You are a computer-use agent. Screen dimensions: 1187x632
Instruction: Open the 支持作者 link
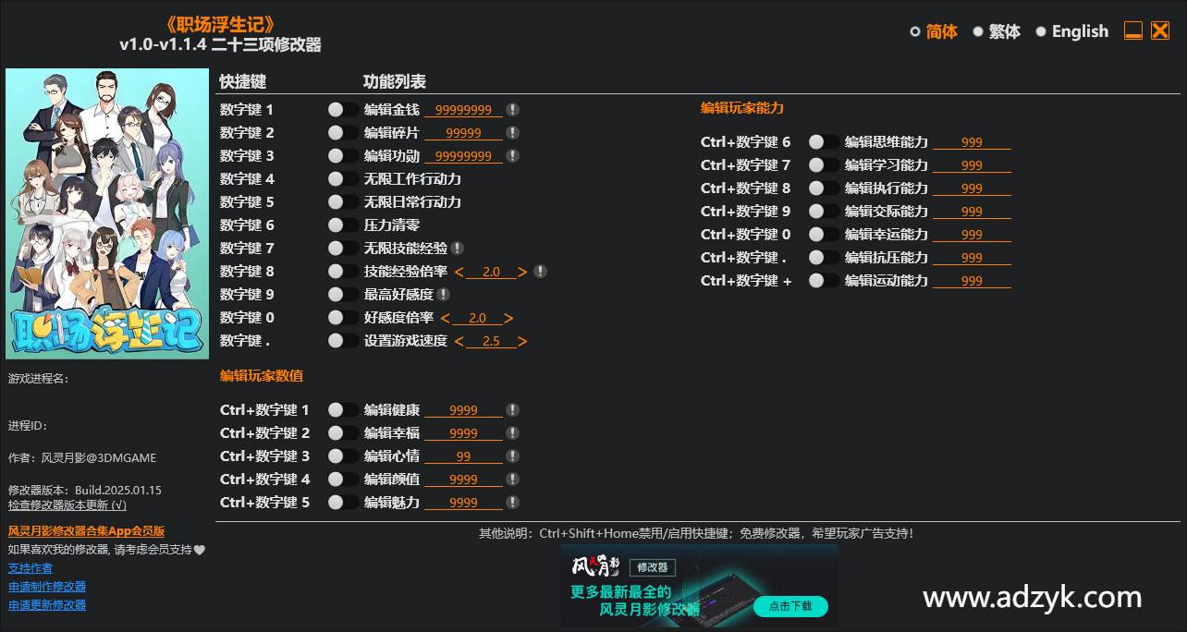pyautogui.click(x=31, y=567)
